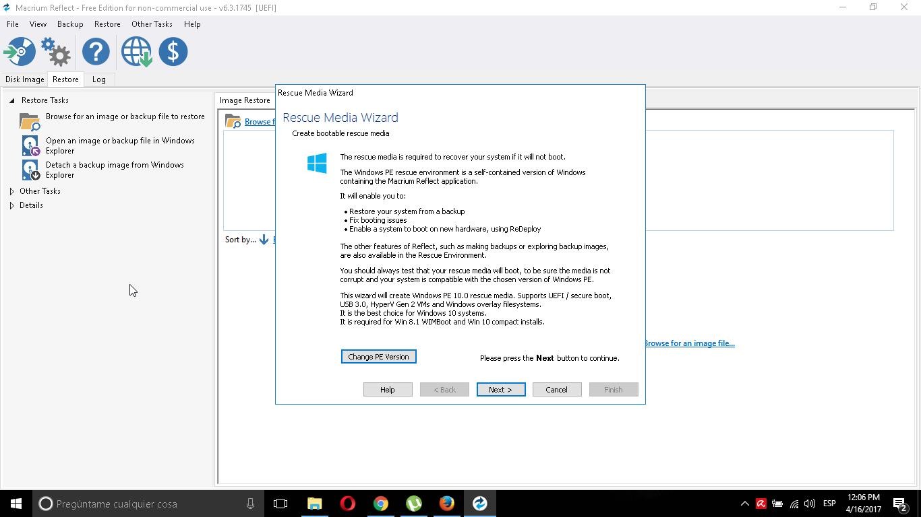Select the Image Restore tab
Screen dimensions: 921x517
coord(245,100)
